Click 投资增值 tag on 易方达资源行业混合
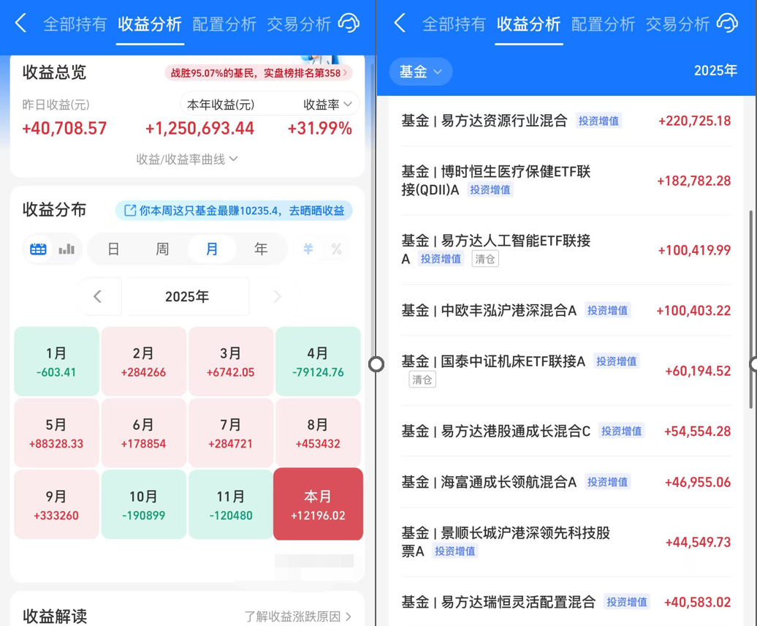This screenshot has width=757, height=626. [598, 121]
